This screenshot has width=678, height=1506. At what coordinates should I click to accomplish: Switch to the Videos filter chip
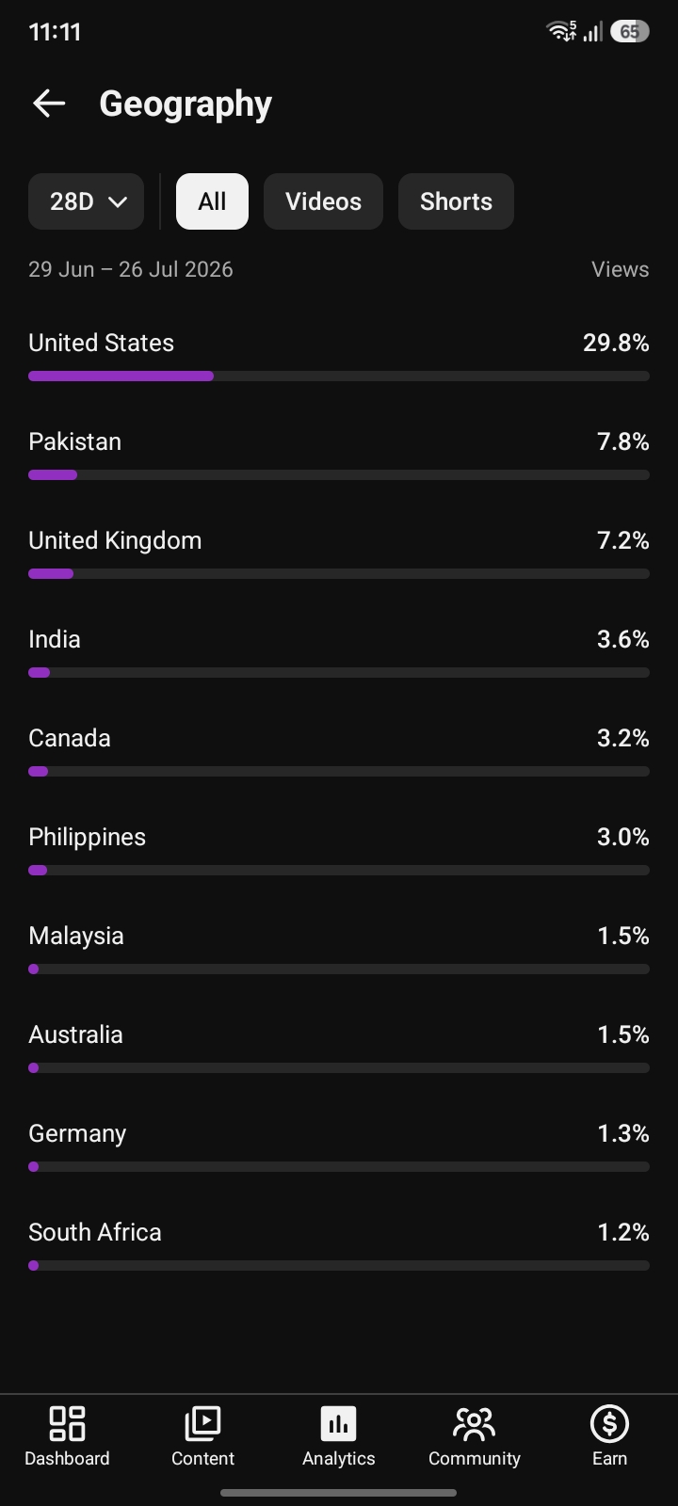[x=323, y=201]
